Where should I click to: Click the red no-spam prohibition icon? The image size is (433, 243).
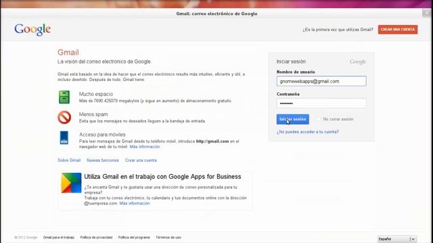point(64,117)
